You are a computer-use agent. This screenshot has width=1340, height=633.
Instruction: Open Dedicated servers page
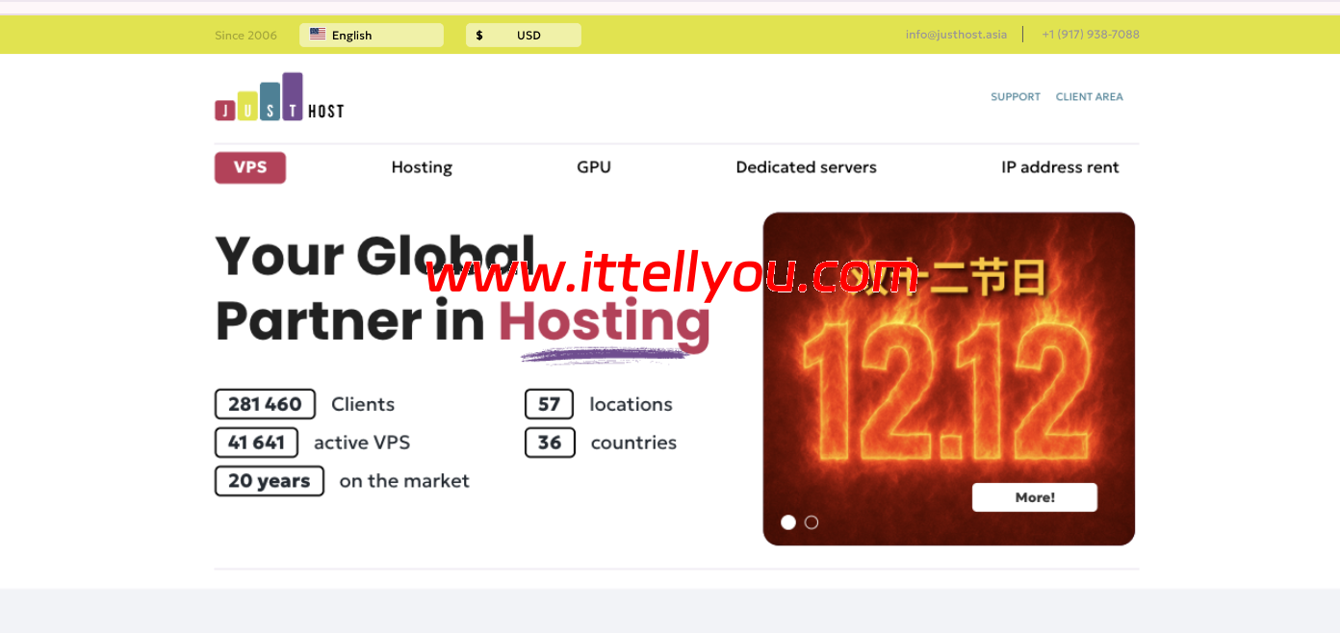click(806, 167)
